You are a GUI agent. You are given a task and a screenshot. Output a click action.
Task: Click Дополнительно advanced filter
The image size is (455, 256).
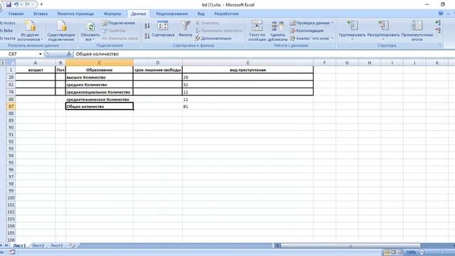click(x=213, y=38)
